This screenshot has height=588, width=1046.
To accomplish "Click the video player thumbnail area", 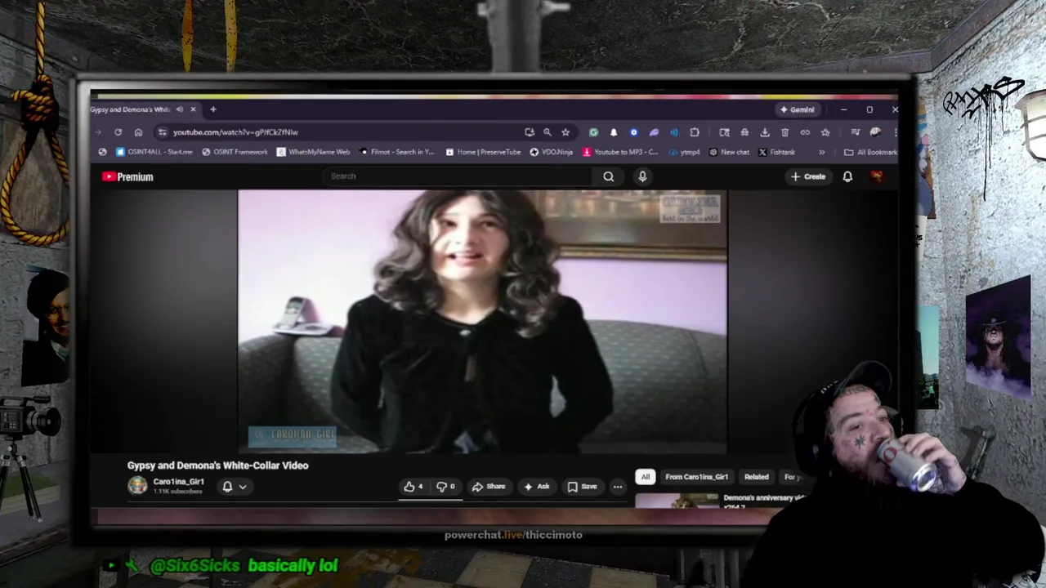I will [482, 322].
